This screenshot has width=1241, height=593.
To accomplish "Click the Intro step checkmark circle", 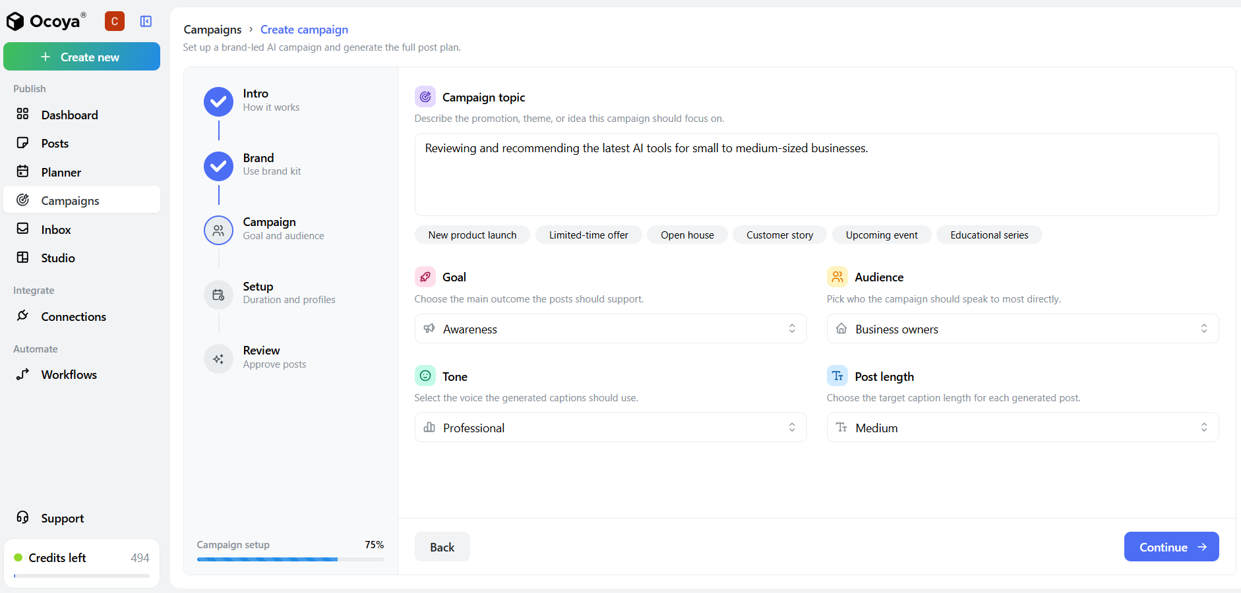I will coord(218,101).
